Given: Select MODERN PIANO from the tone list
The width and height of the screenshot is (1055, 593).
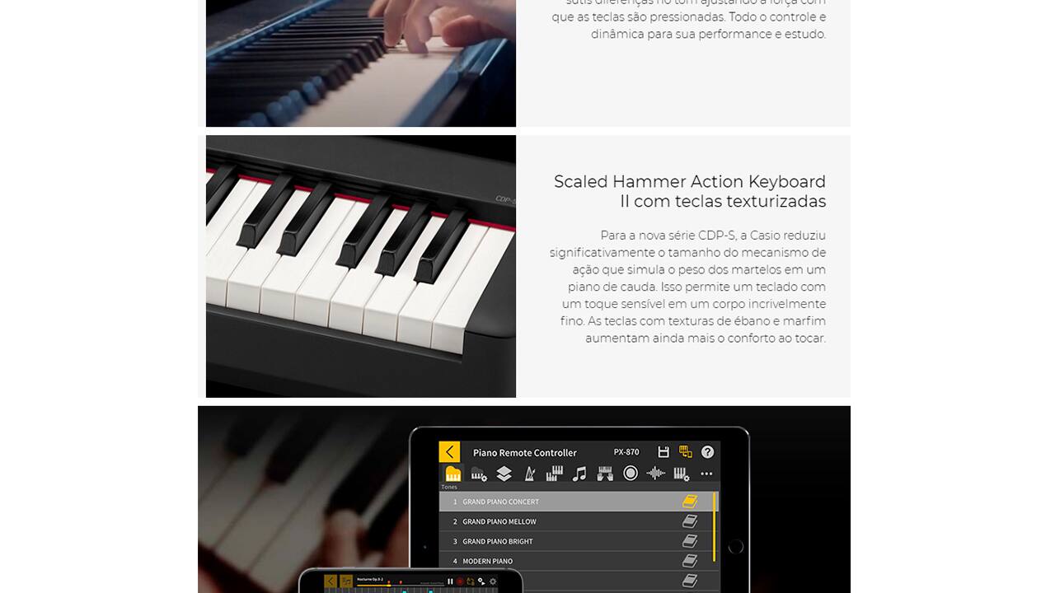Looking at the screenshot, I should tap(577, 561).
